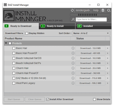The height and width of the screenshot is (106, 114).
Task: Download Basic Hair 12.0 MB
Action: click(90, 48)
